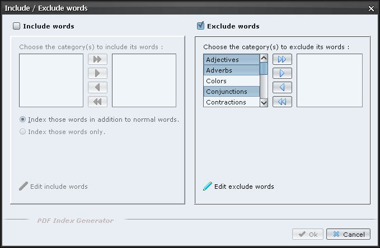Enable the Include words checkbox

(x=16, y=26)
